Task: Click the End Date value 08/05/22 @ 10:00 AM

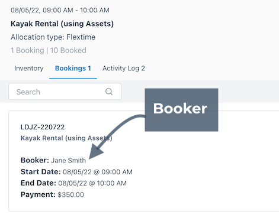Action: 92,183
